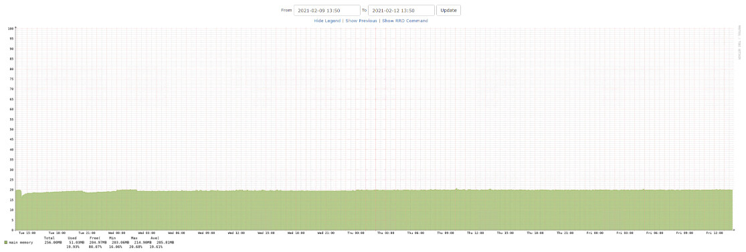This screenshot has width=746, height=252.
Task: Click the 100 label on the Y axis
Action: [x=11, y=29]
